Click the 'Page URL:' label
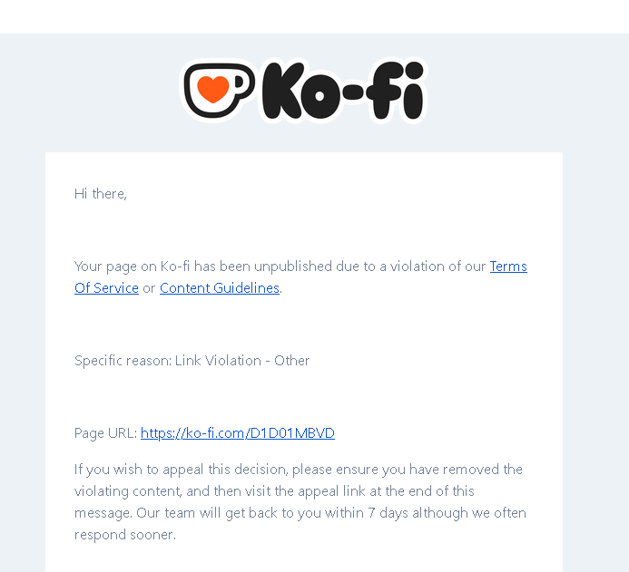The image size is (629, 572). 105,433
